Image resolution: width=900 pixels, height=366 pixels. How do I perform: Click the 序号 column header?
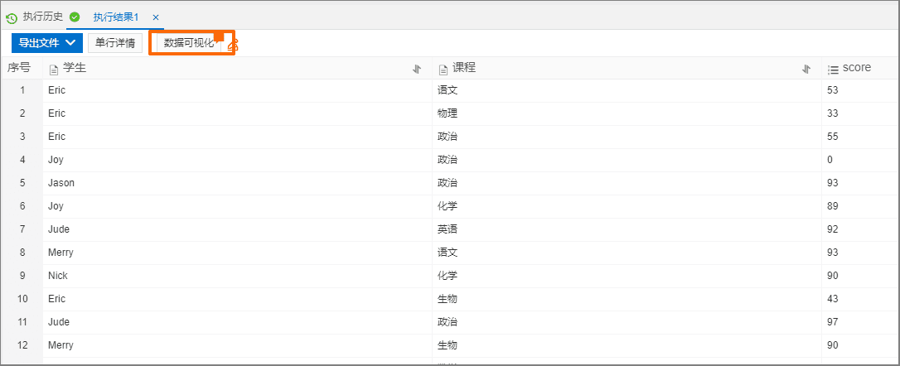[x=18, y=68]
